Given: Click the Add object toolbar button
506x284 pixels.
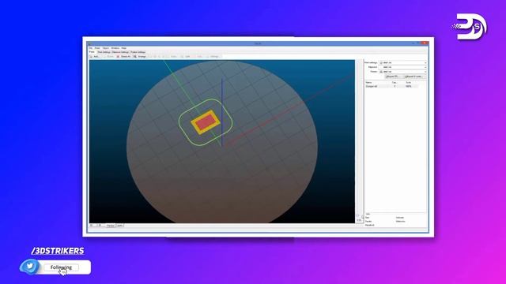Looking at the screenshot, I should 95,56.
